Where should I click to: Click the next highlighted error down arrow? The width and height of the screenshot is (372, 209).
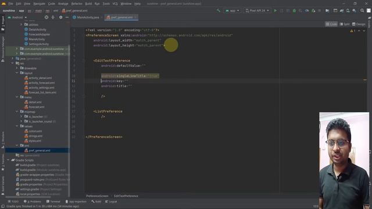[364, 31]
